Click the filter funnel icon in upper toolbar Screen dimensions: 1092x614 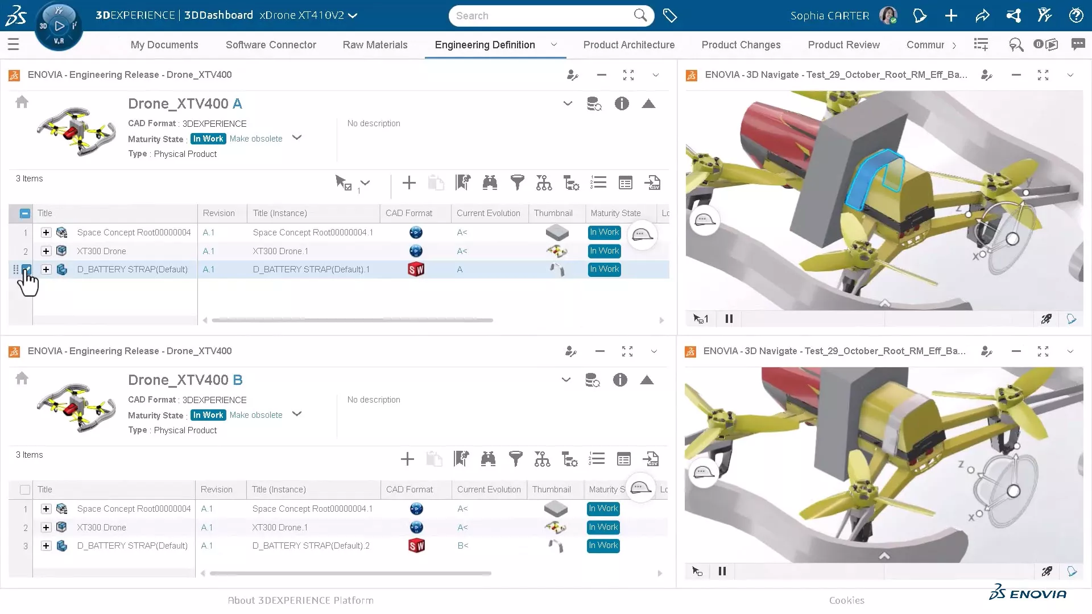pos(517,183)
